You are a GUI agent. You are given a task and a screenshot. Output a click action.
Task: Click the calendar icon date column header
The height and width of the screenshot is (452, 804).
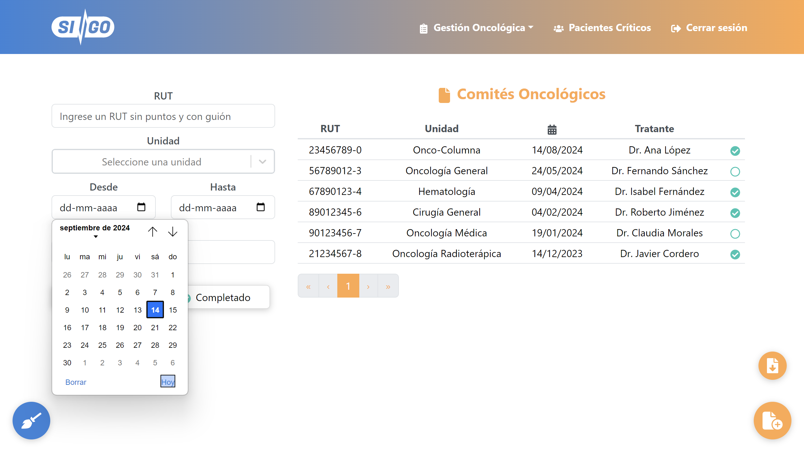[552, 129]
